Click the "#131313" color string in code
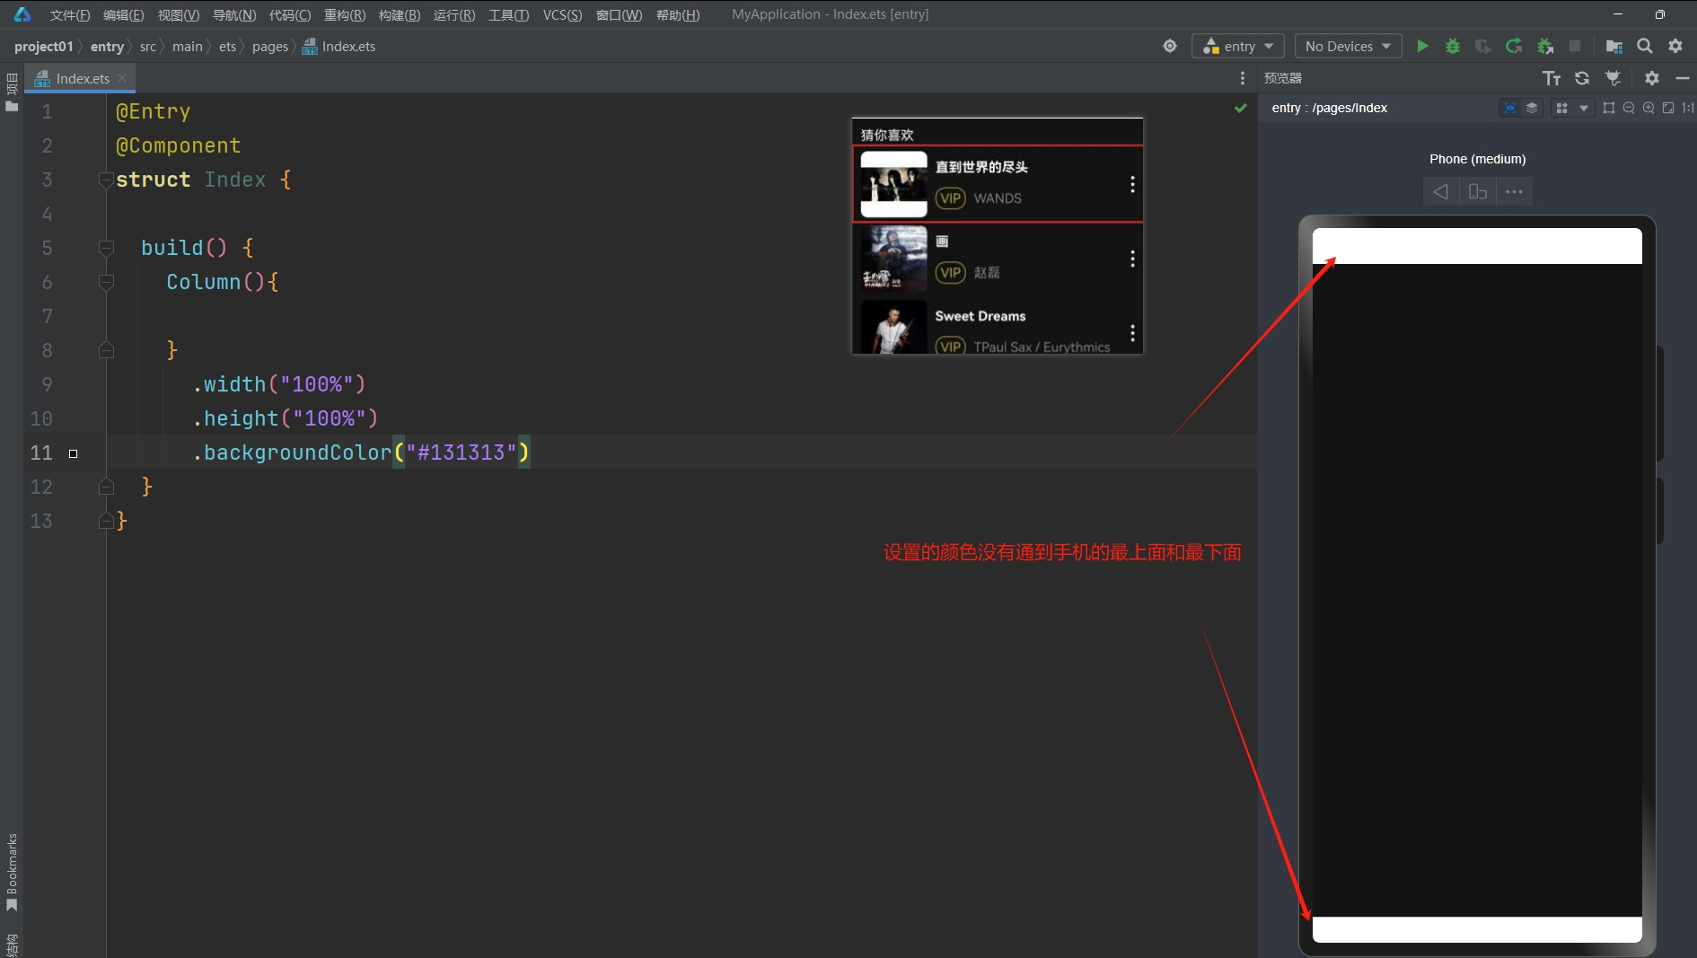The width and height of the screenshot is (1697, 958). tap(462, 453)
